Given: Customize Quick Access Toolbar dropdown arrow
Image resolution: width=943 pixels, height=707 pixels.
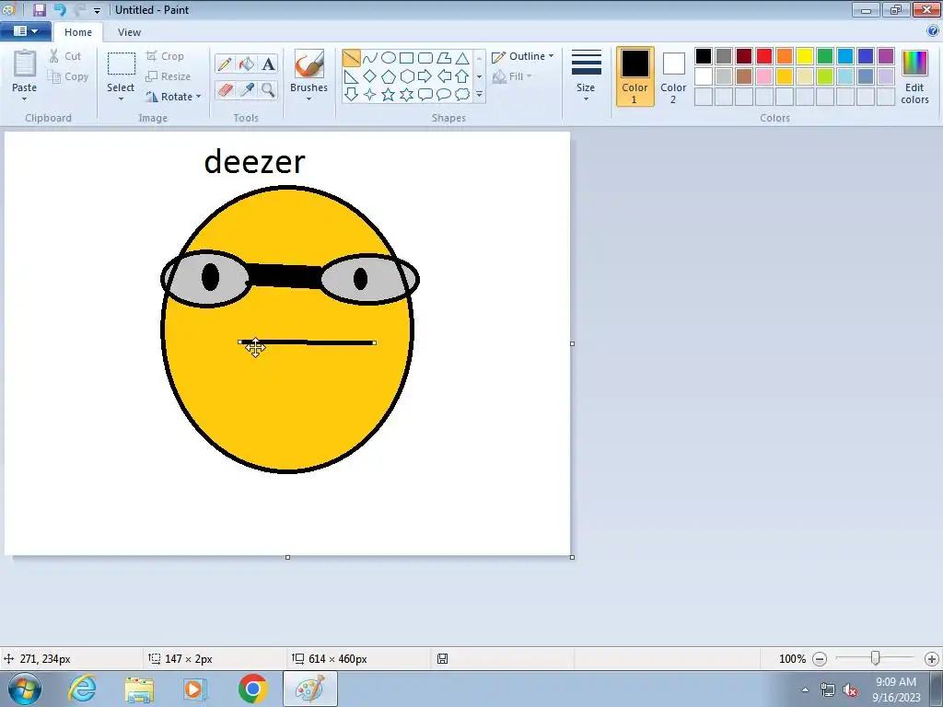Looking at the screenshot, I should point(97,10).
